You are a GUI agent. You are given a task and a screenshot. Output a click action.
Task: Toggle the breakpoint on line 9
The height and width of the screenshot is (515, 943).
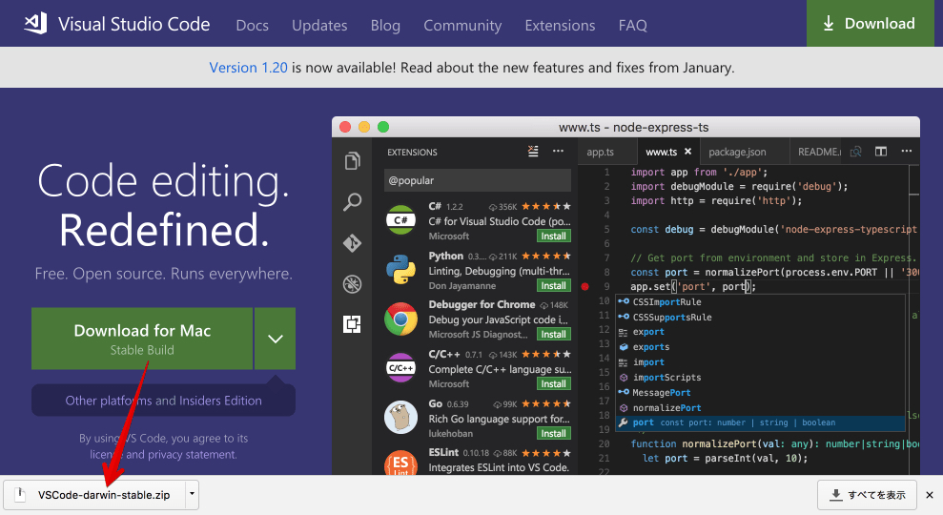(x=584, y=286)
